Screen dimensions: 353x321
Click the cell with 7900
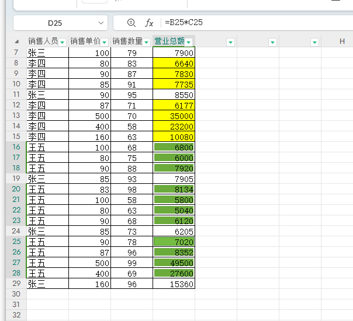(x=174, y=53)
